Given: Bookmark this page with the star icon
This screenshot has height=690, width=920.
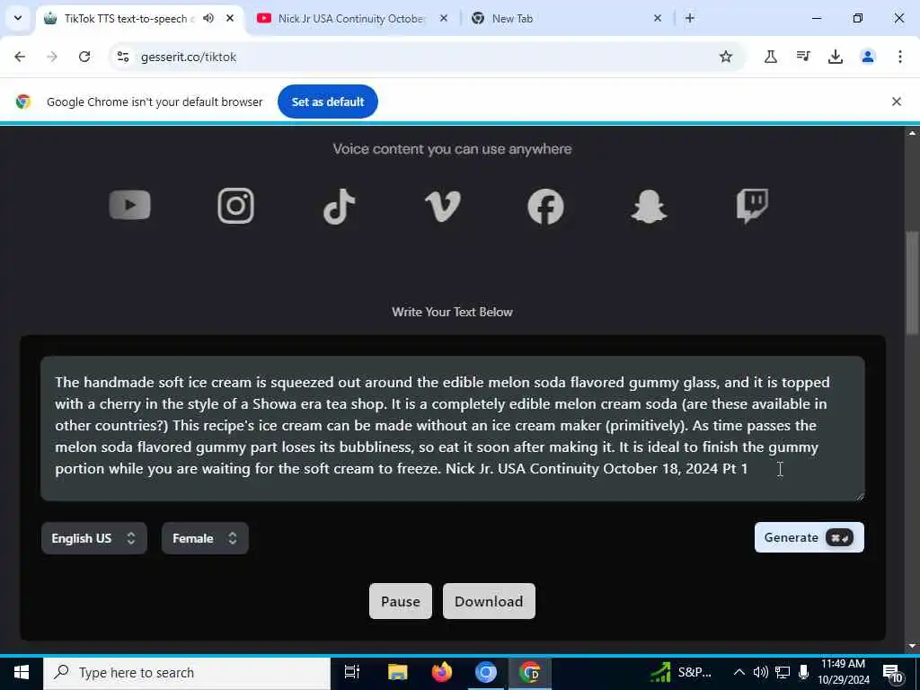Looking at the screenshot, I should point(726,57).
